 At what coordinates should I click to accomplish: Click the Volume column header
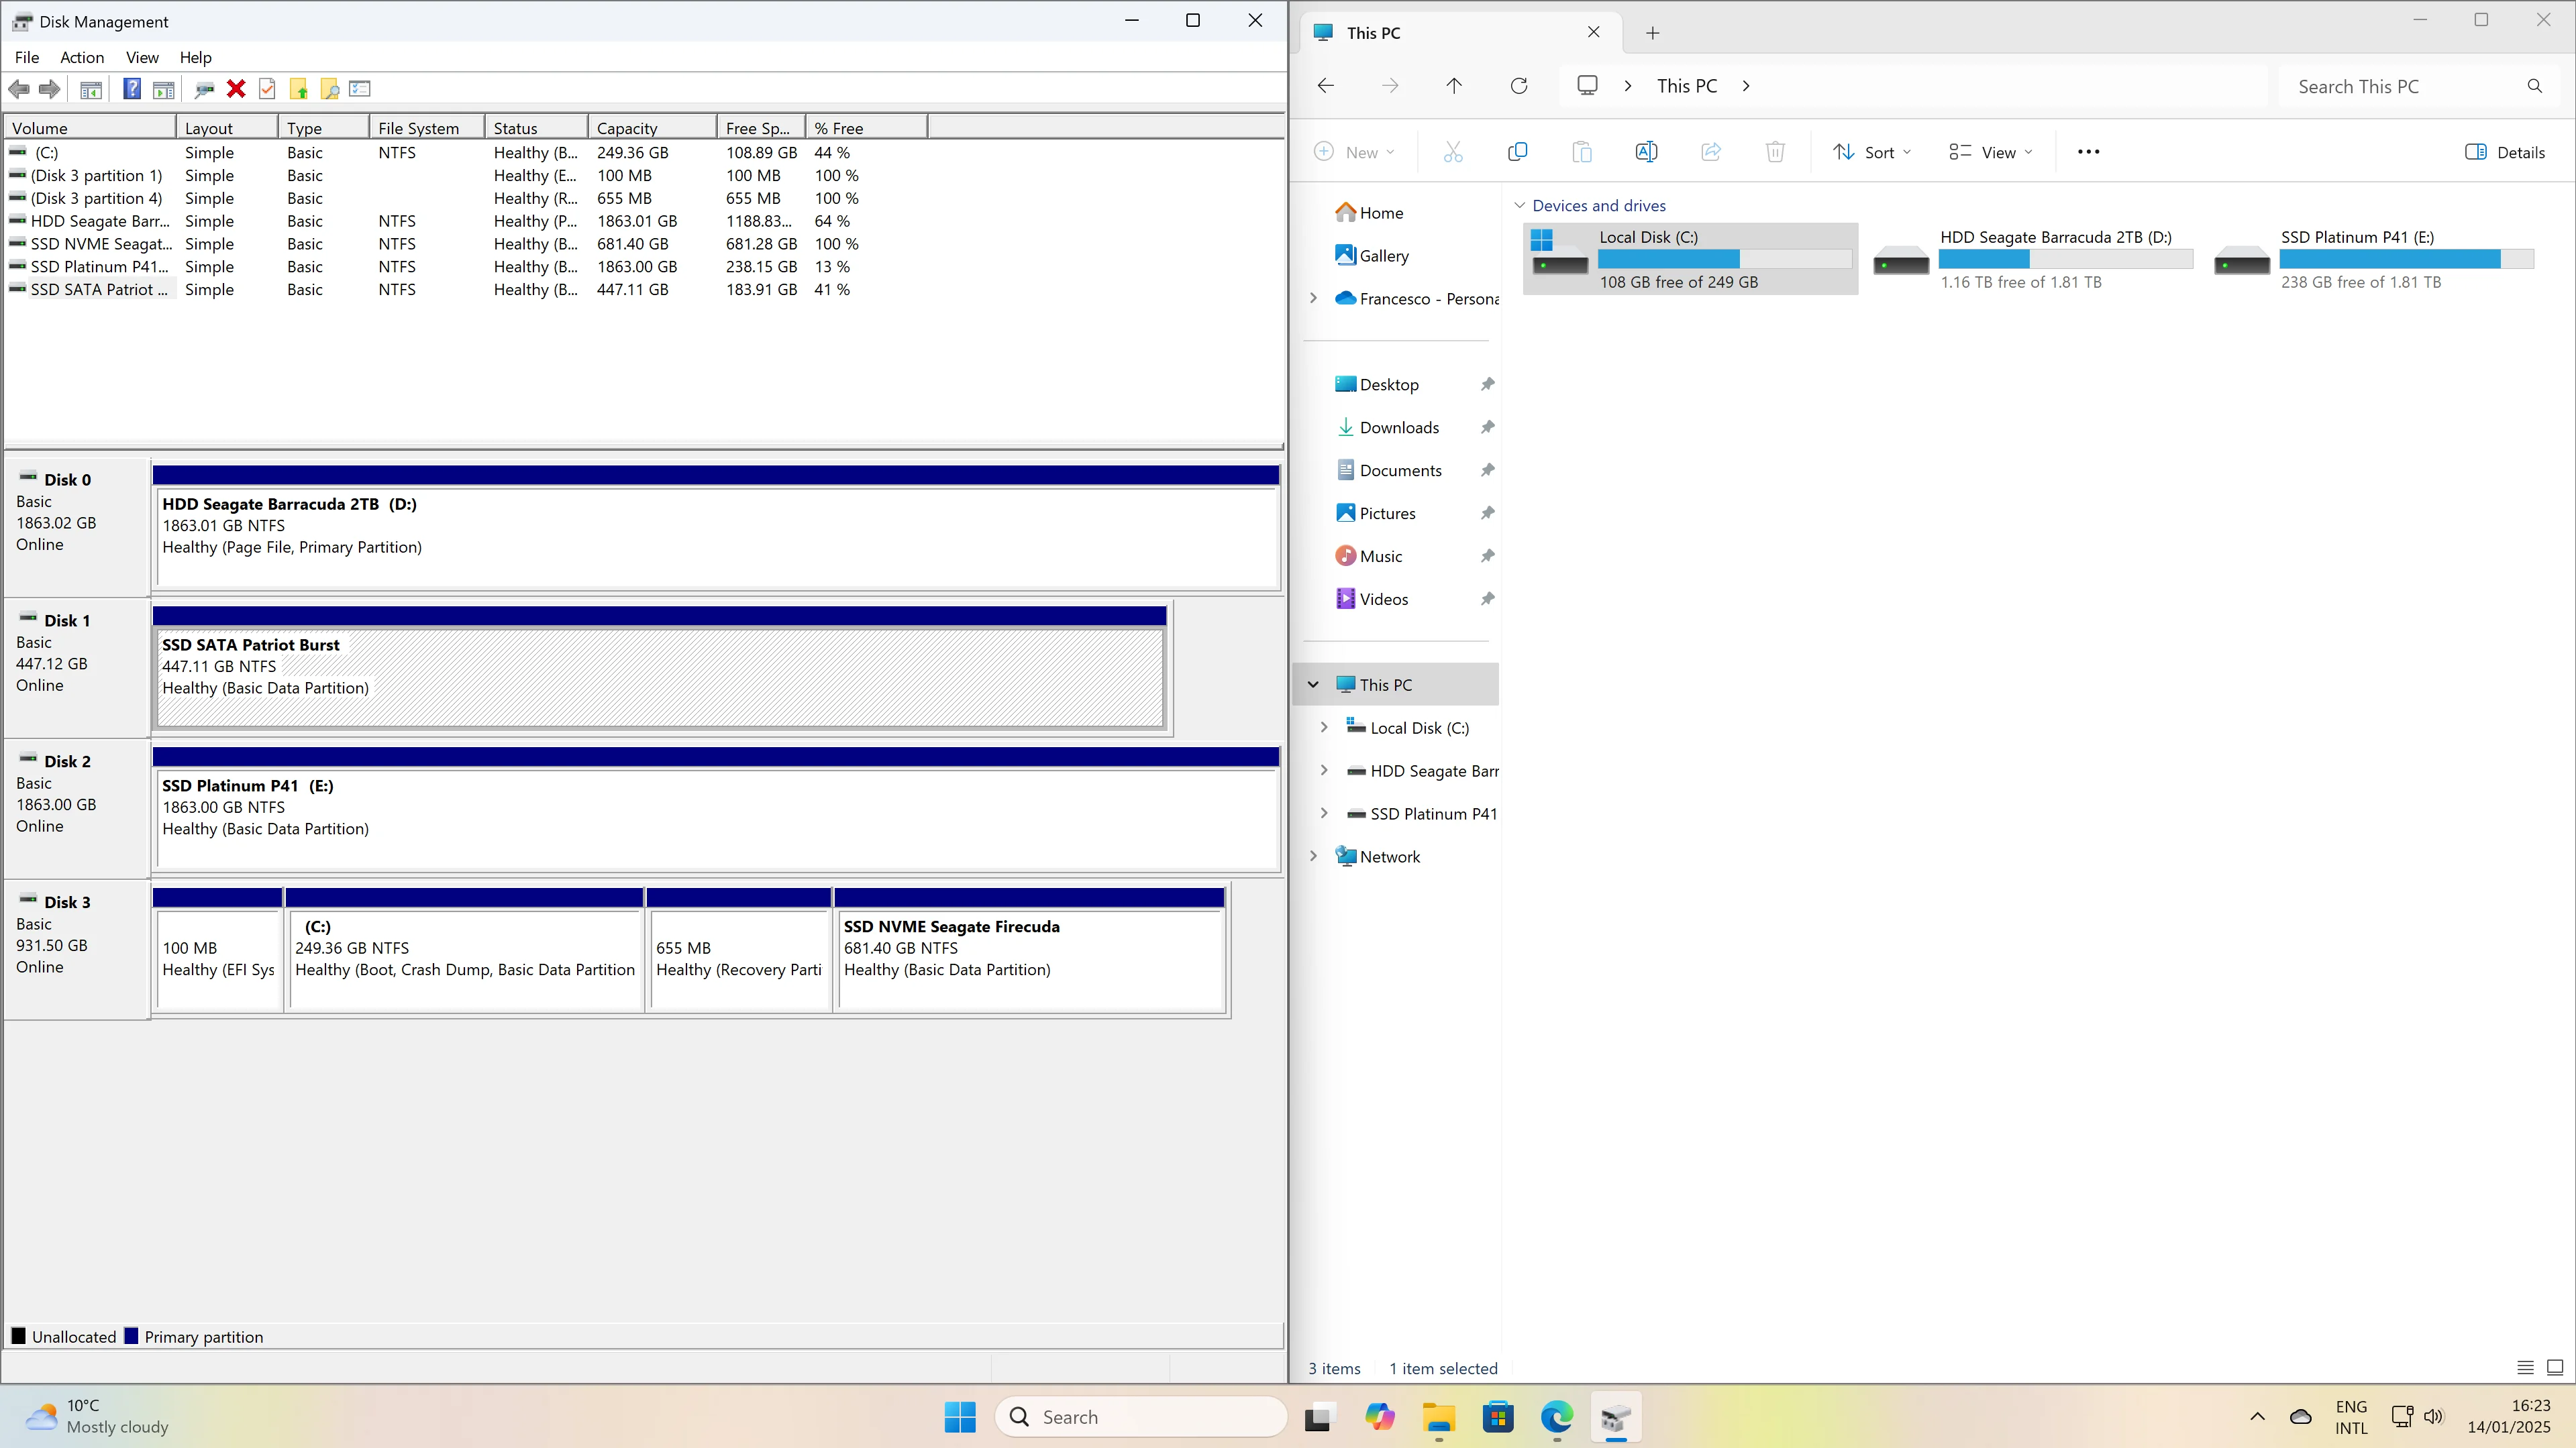coord(90,128)
